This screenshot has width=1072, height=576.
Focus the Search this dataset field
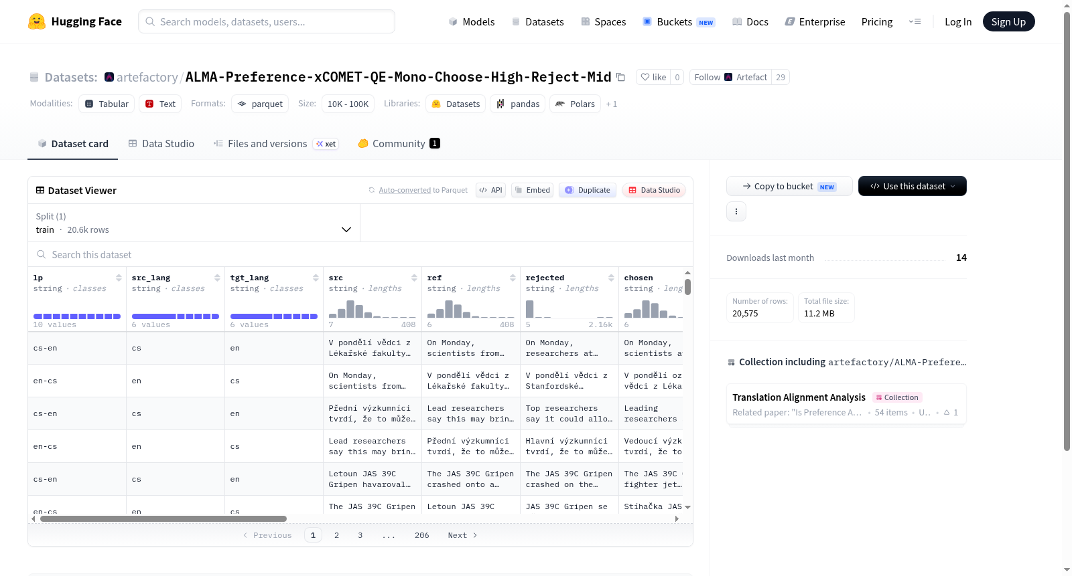pos(360,254)
